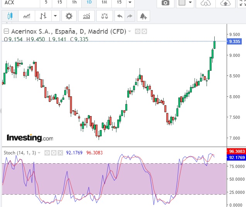Viewport: 246px width, 207px height.
Task: Select the 1D interval
Action: coord(89,2)
